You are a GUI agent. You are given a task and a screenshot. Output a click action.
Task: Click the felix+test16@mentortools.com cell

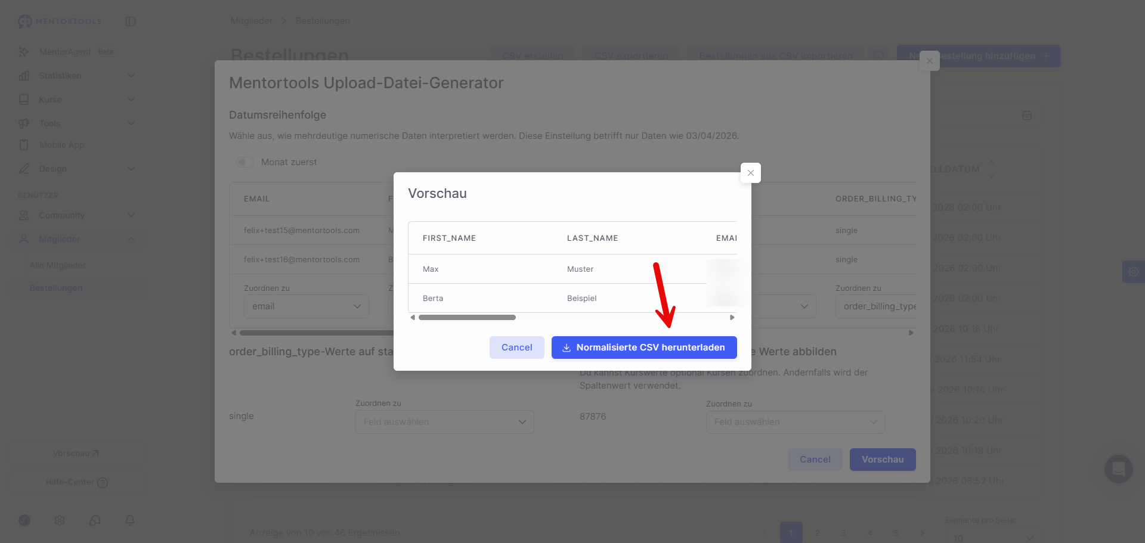[302, 259]
